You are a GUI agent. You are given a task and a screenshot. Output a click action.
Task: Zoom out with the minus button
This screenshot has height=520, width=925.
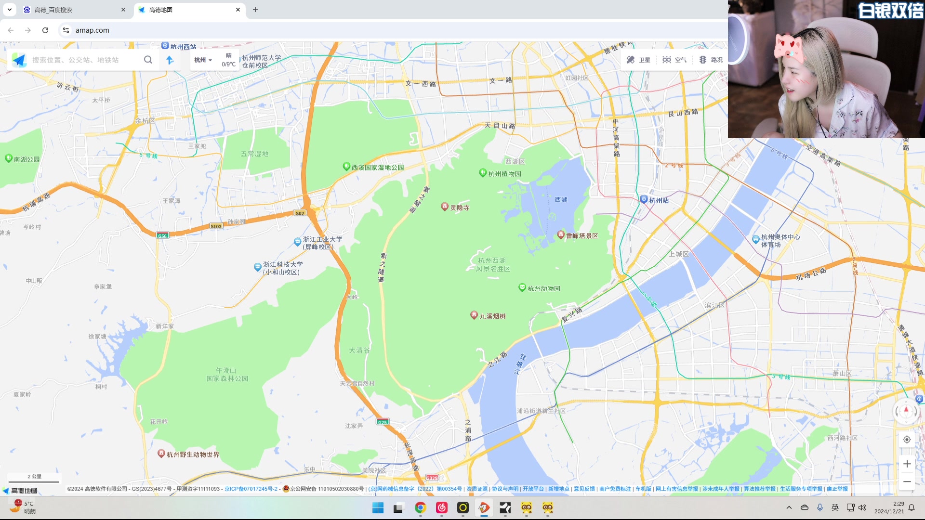pos(907,481)
